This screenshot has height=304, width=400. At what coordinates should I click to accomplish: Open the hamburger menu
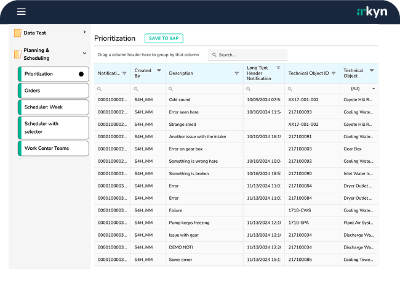coord(22,12)
